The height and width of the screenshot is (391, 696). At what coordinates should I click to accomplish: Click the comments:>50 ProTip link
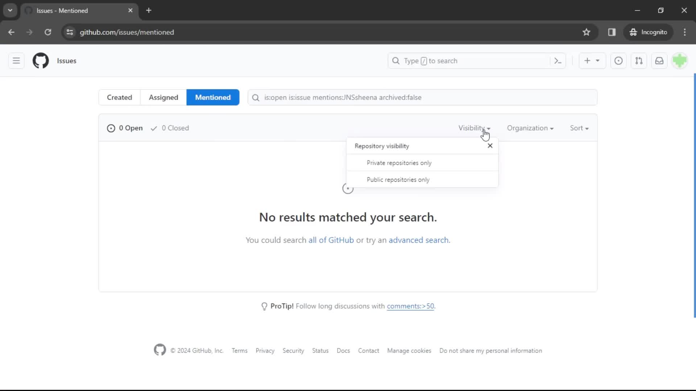(x=410, y=306)
